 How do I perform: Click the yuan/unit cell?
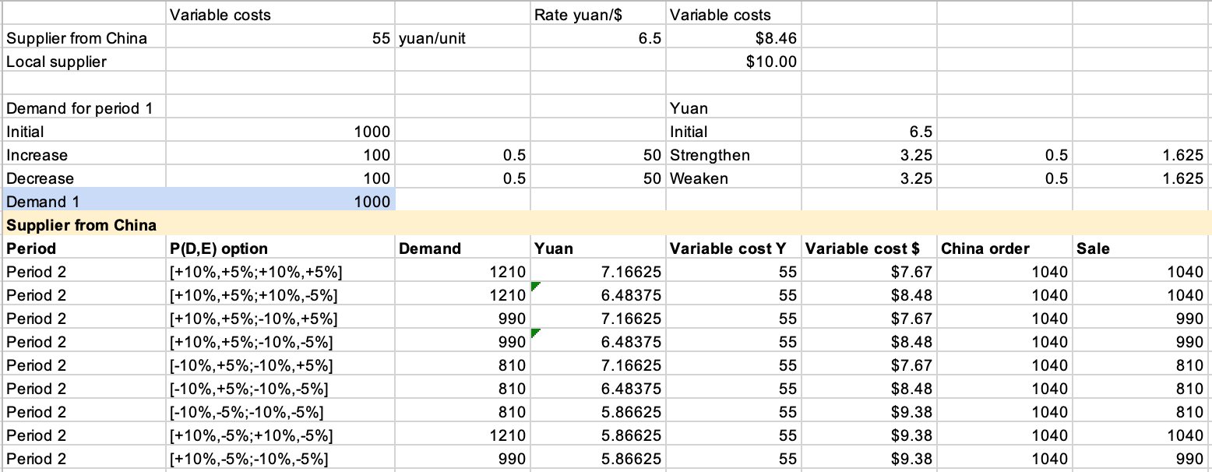pos(432,38)
